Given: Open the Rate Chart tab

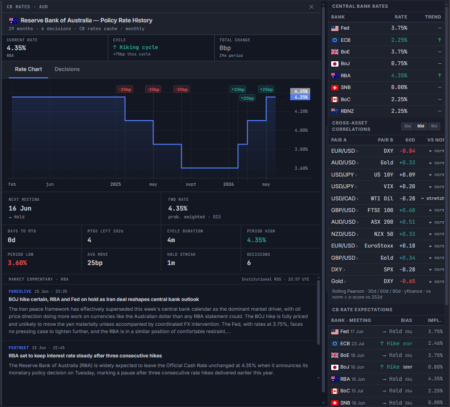Looking at the screenshot, I should click(28, 70).
